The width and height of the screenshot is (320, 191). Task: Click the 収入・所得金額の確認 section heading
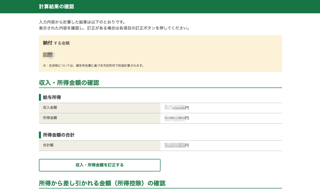[69, 83]
